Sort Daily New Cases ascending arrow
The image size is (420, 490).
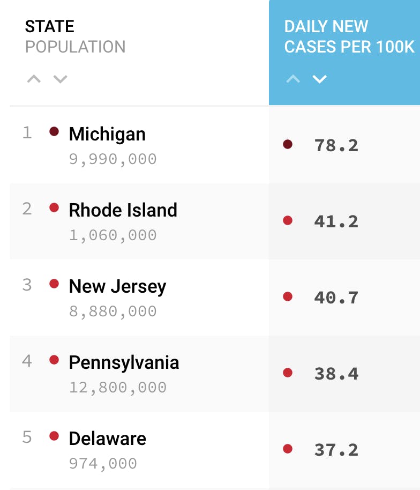tap(293, 79)
